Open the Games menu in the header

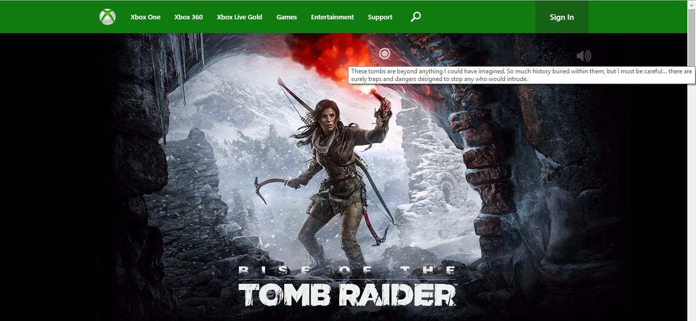pos(286,17)
